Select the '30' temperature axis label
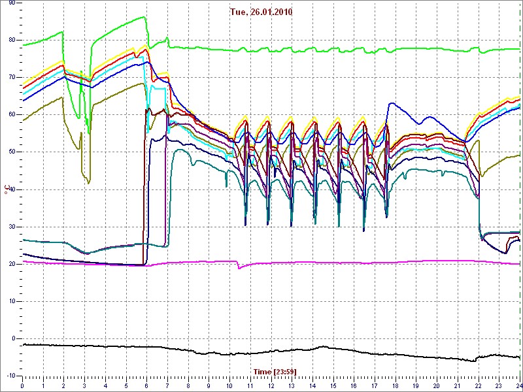Image resolution: width=523 pixels, height=392 pixels. 11,227
